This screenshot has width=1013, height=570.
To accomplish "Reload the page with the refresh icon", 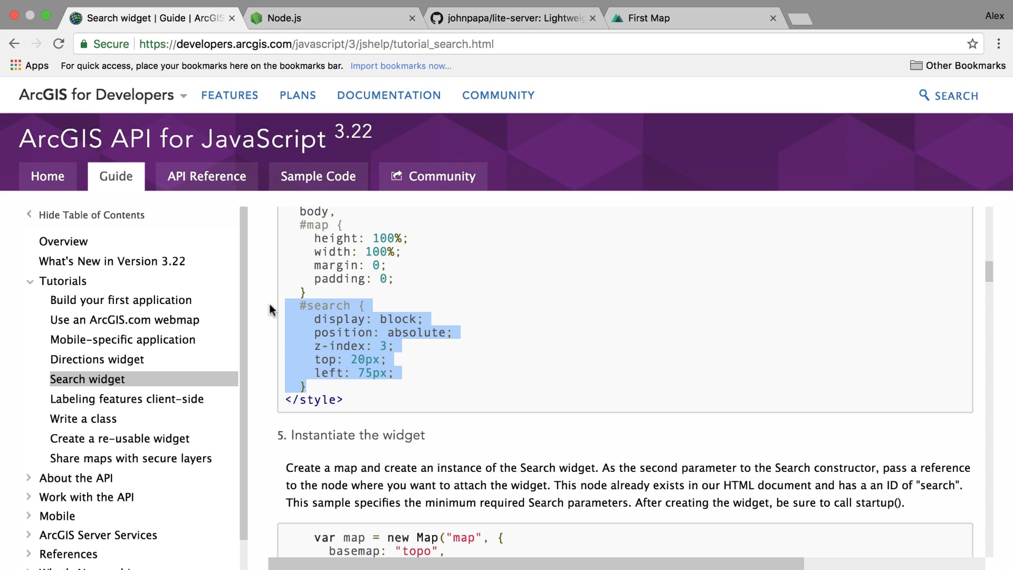I will pos(59,44).
